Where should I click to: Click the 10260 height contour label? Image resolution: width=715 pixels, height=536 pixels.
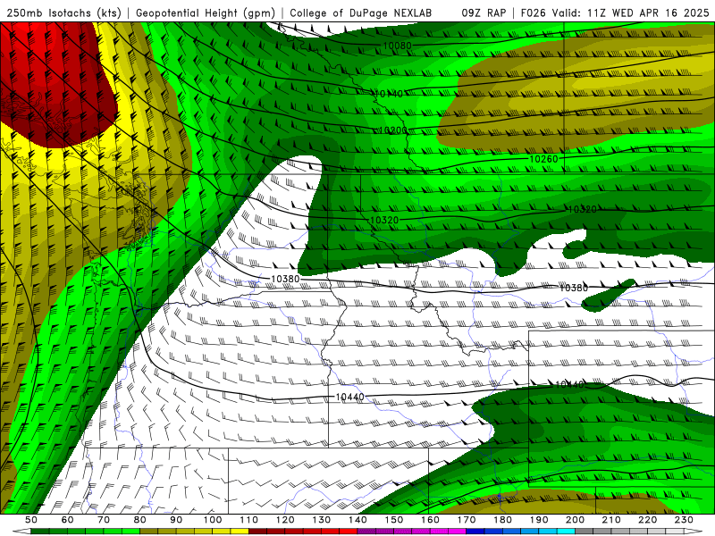pos(543,159)
